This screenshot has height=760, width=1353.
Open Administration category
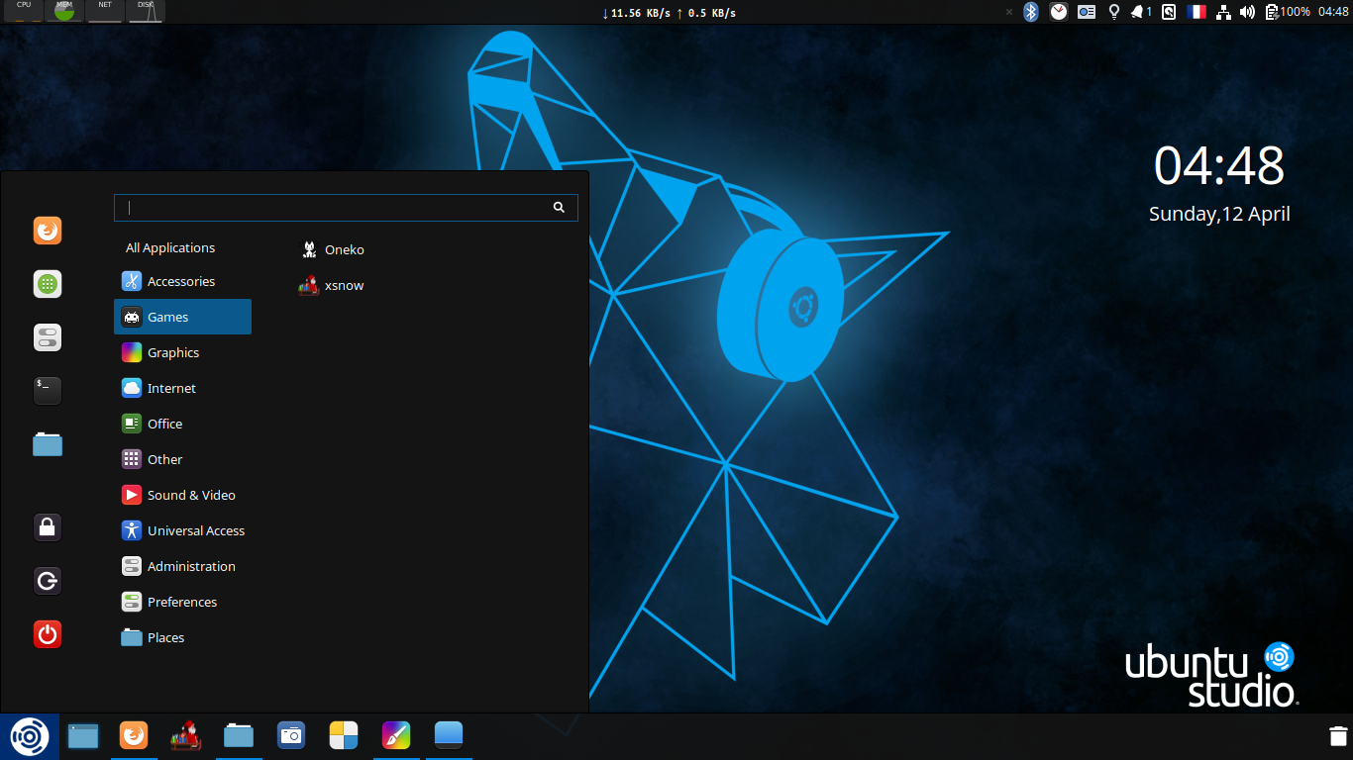pos(182,566)
